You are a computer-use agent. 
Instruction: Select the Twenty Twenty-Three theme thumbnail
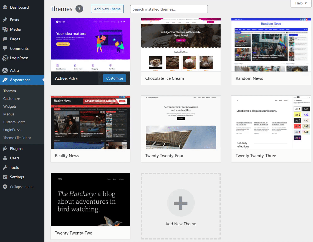coord(271,122)
